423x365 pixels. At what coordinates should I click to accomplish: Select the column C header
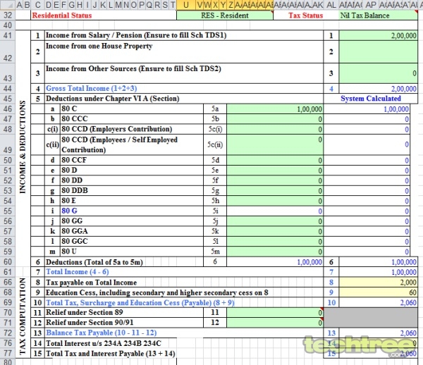point(38,5)
